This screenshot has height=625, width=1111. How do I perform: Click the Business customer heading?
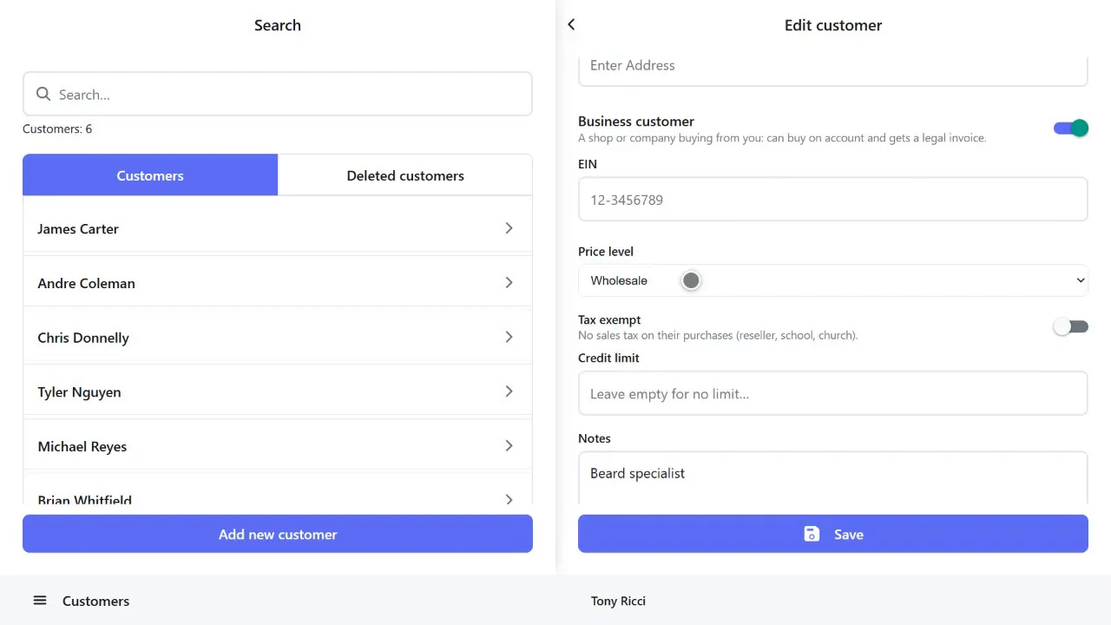(x=636, y=122)
